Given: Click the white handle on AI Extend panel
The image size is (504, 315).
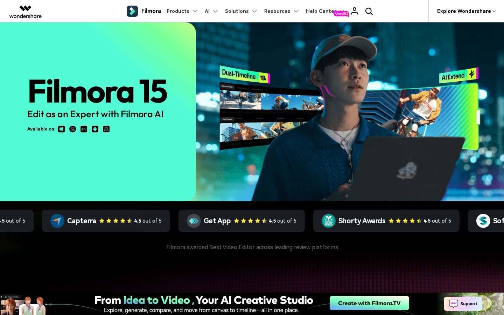Looking at the screenshot, I should 478,117.
